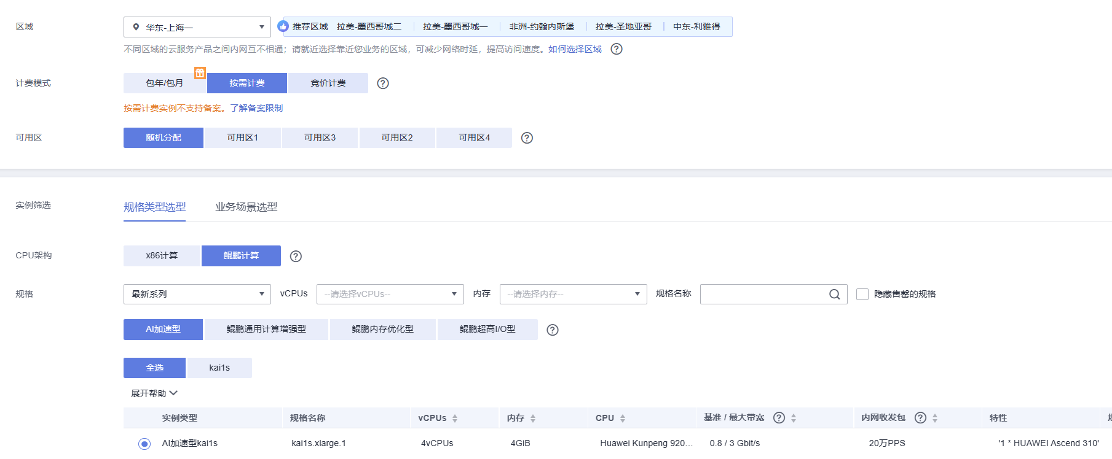Viewport: 1112px width, 459px height.
Task: Select 鲲鹏计算 CPU architecture
Action: point(241,256)
